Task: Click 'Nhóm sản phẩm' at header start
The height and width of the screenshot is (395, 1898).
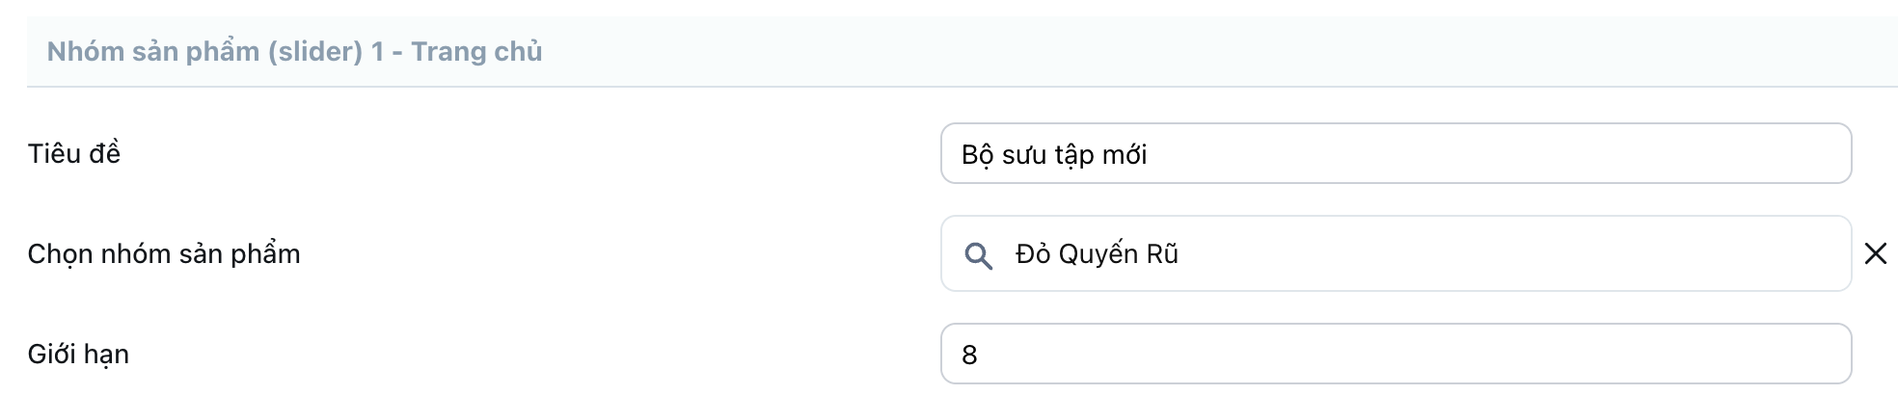Action: 152,51
